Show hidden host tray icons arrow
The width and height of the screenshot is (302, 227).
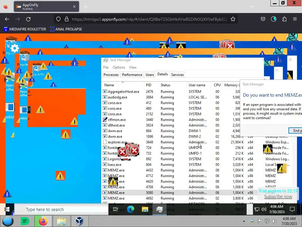[x=244, y=221]
